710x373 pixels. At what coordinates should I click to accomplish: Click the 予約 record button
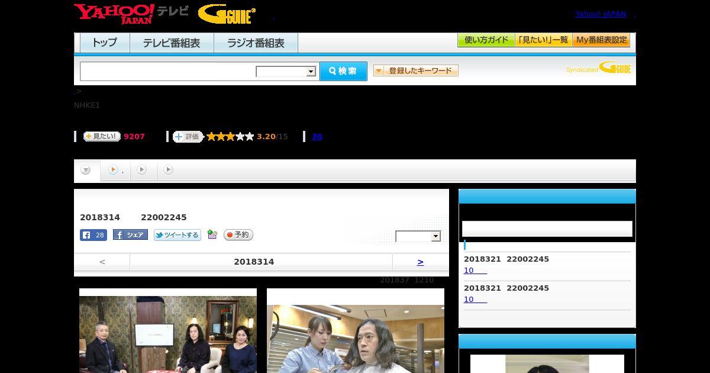(238, 235)
